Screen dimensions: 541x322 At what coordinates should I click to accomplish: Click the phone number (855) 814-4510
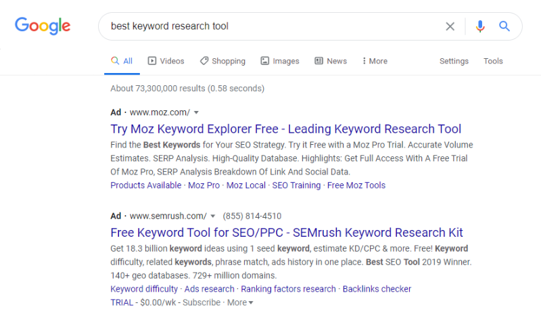252,216
